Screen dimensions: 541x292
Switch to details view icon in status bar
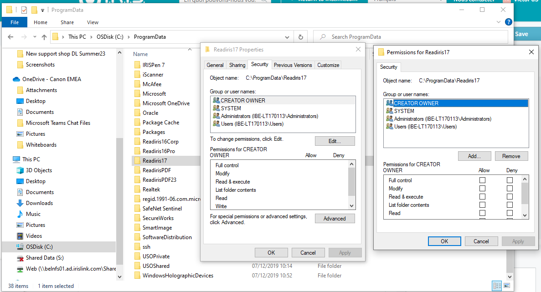497,286
